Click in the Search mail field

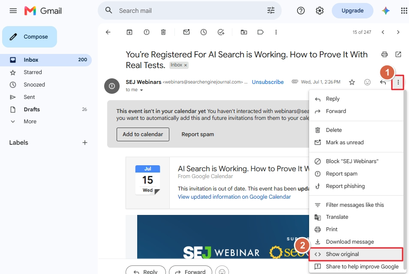pyautogui.click(x=189, y=11)
